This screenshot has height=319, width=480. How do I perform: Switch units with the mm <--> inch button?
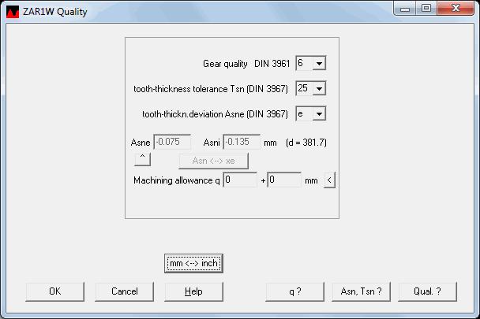pos(193,263)
